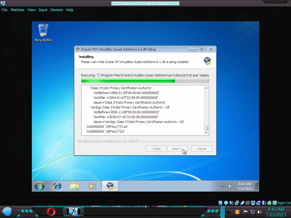Click VirtualBox network adapters status icon
This screenshot has height=218, width=291.
pos(237,203)
